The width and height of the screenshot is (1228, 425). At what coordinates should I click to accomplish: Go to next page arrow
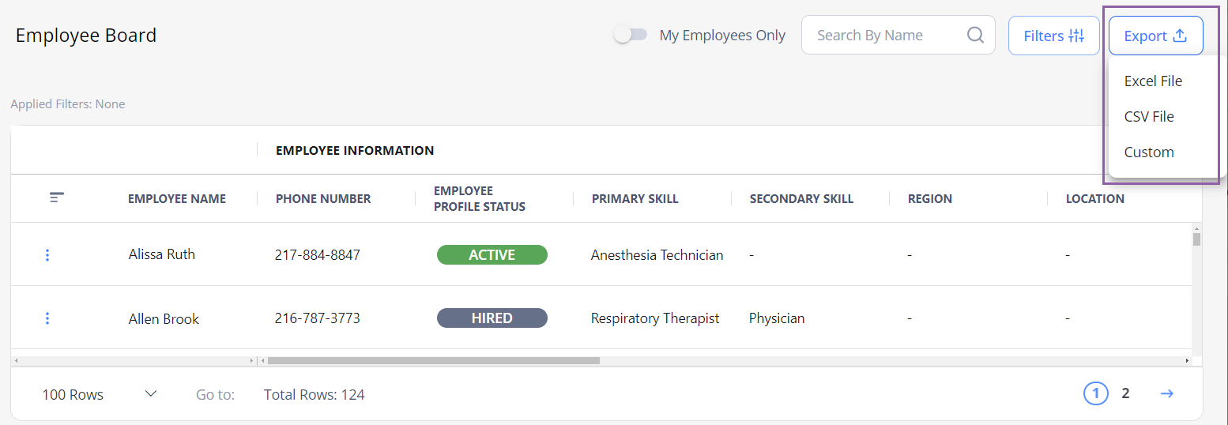1166,393
